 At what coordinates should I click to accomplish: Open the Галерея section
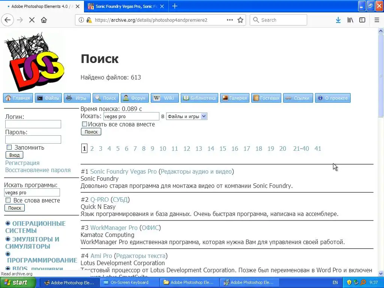(235, 98)
